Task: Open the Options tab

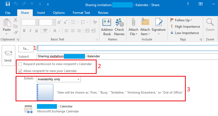Action: point(59,13)
